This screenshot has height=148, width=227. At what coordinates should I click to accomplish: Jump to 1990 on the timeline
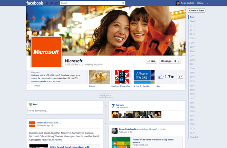pos(192,94)
